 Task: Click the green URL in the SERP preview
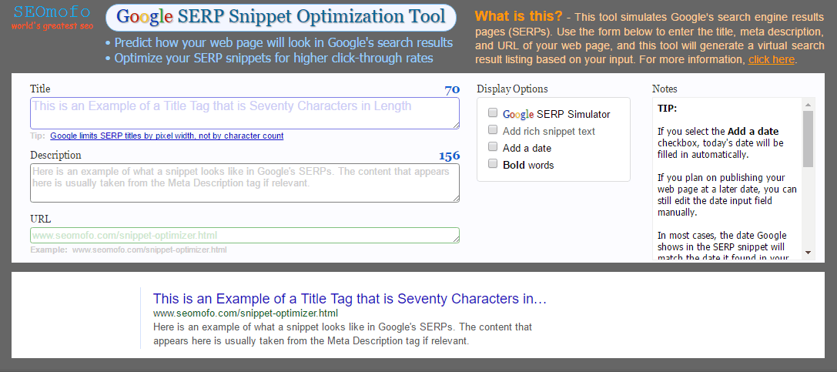tap(246, 313)
